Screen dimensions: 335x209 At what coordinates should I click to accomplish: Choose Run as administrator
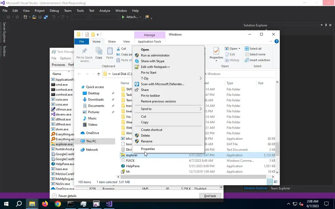[x=168, y=55]
